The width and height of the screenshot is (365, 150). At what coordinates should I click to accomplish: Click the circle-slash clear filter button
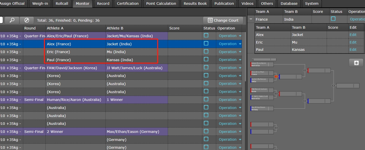click(27, 20)
